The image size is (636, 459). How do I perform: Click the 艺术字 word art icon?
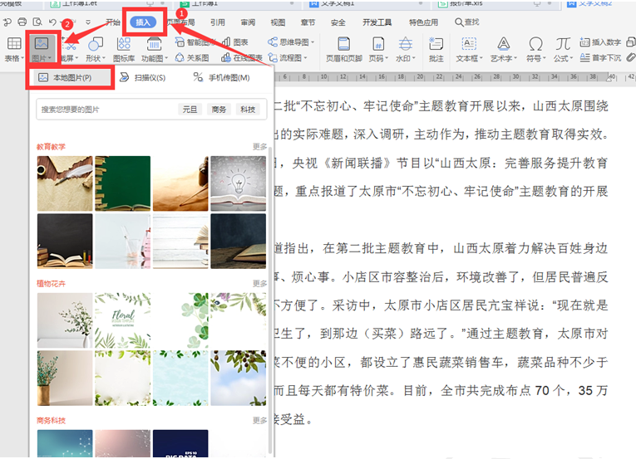coord(503,44)
